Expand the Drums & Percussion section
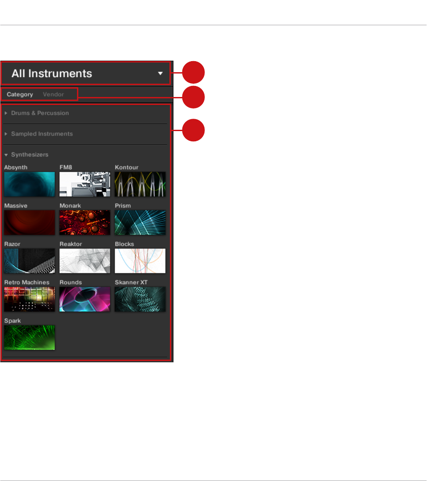Image resolution: width=427 pixels, height=481 pixels. coord(6,113)
